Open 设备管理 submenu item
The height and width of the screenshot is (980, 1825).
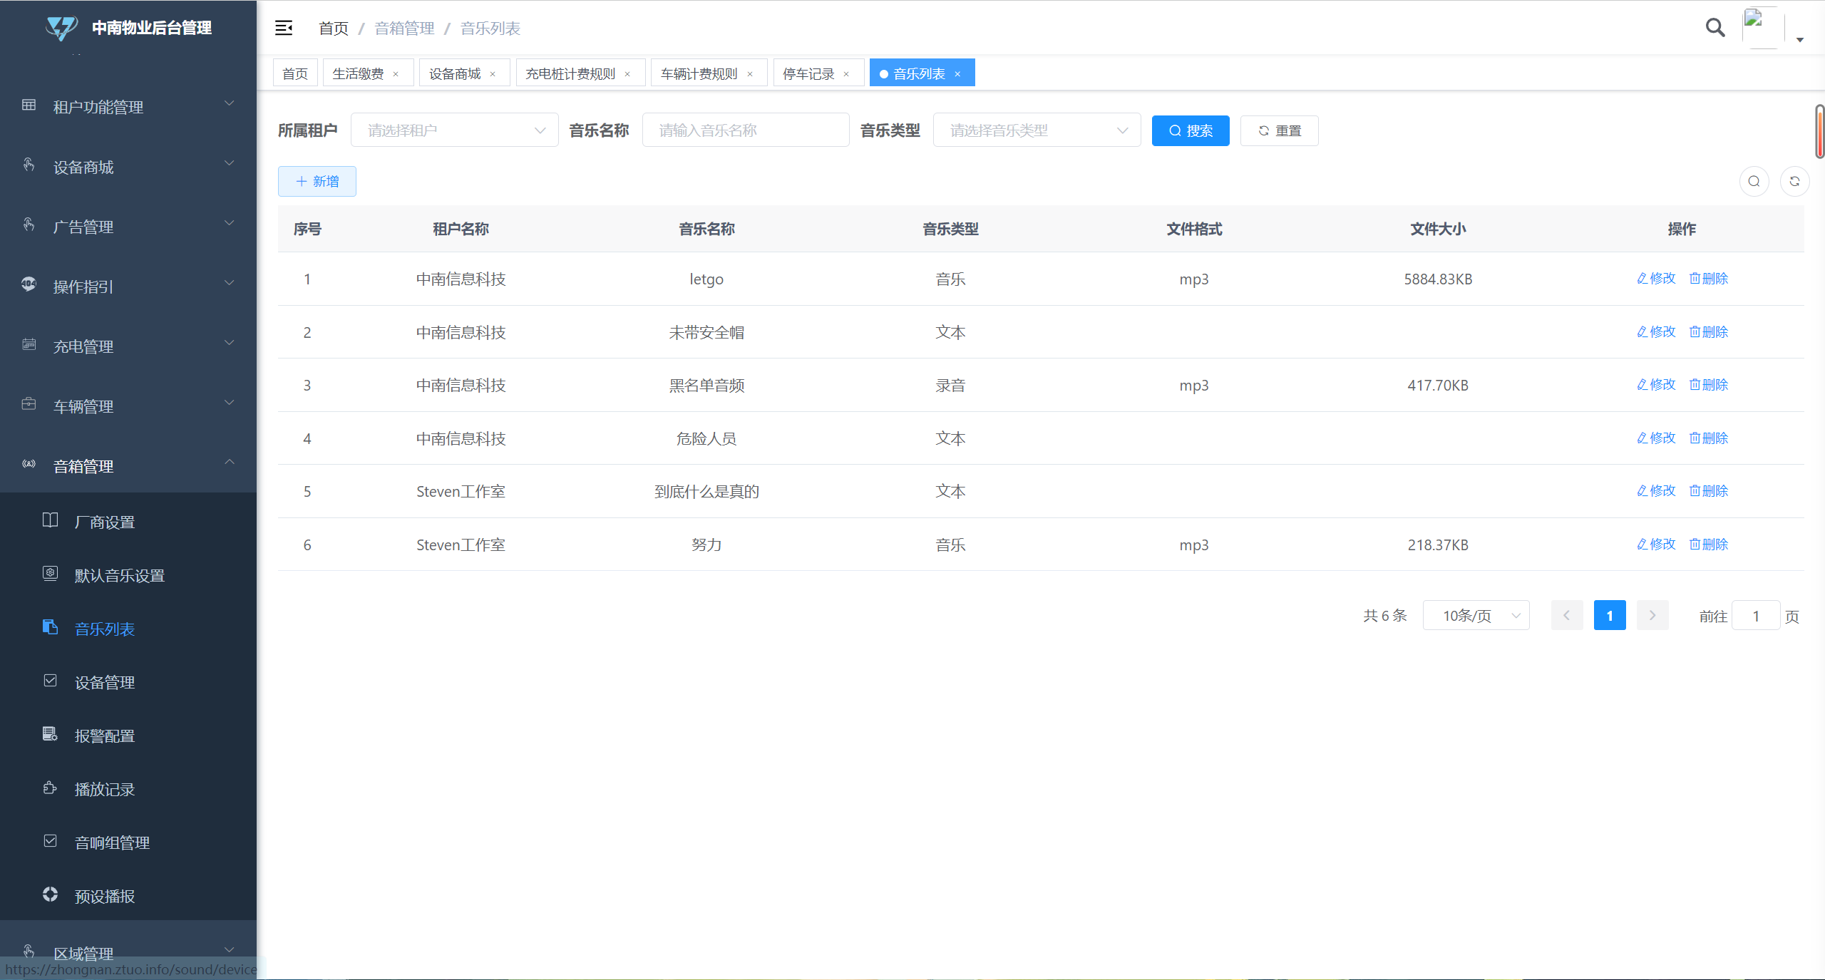coord(128,682)
